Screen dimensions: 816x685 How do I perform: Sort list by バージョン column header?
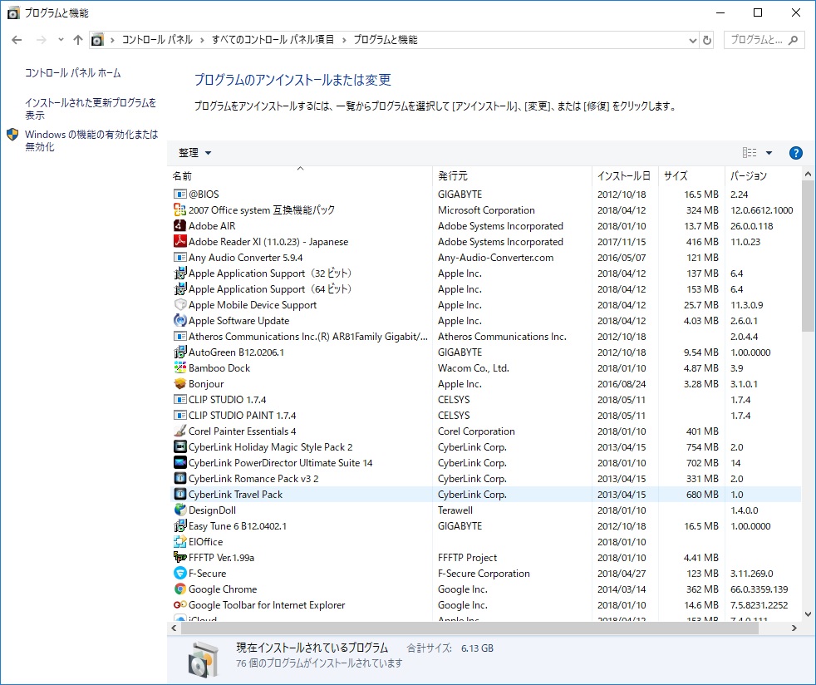762,176
